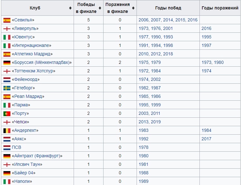Click the English flag beside «Ипсвич Таун»
241x185 pixels.
[x=7, y=165]
